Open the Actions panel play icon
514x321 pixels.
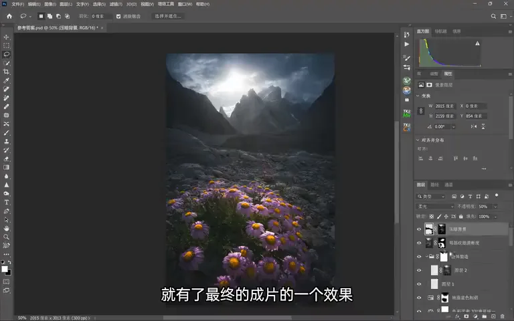[x=407, y=44]
